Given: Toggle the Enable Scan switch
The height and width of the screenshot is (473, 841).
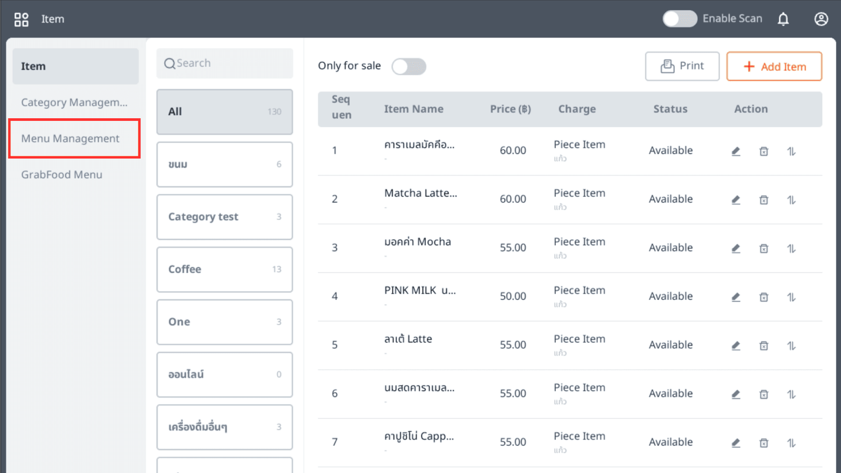Looking at the screenshot, I should (679, 19).
